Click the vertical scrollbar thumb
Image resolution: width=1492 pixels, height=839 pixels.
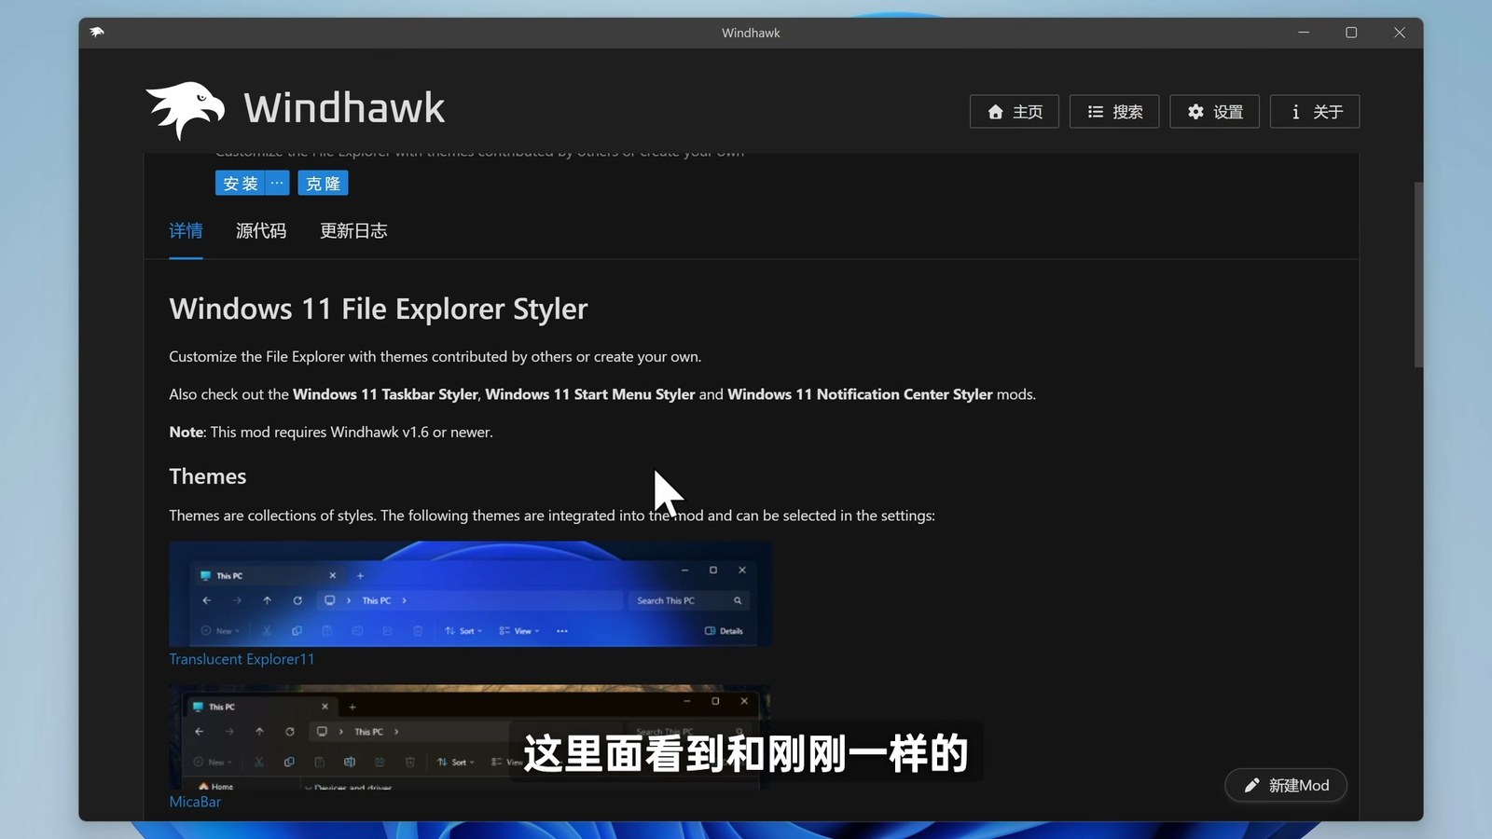tap(1418, 275)
